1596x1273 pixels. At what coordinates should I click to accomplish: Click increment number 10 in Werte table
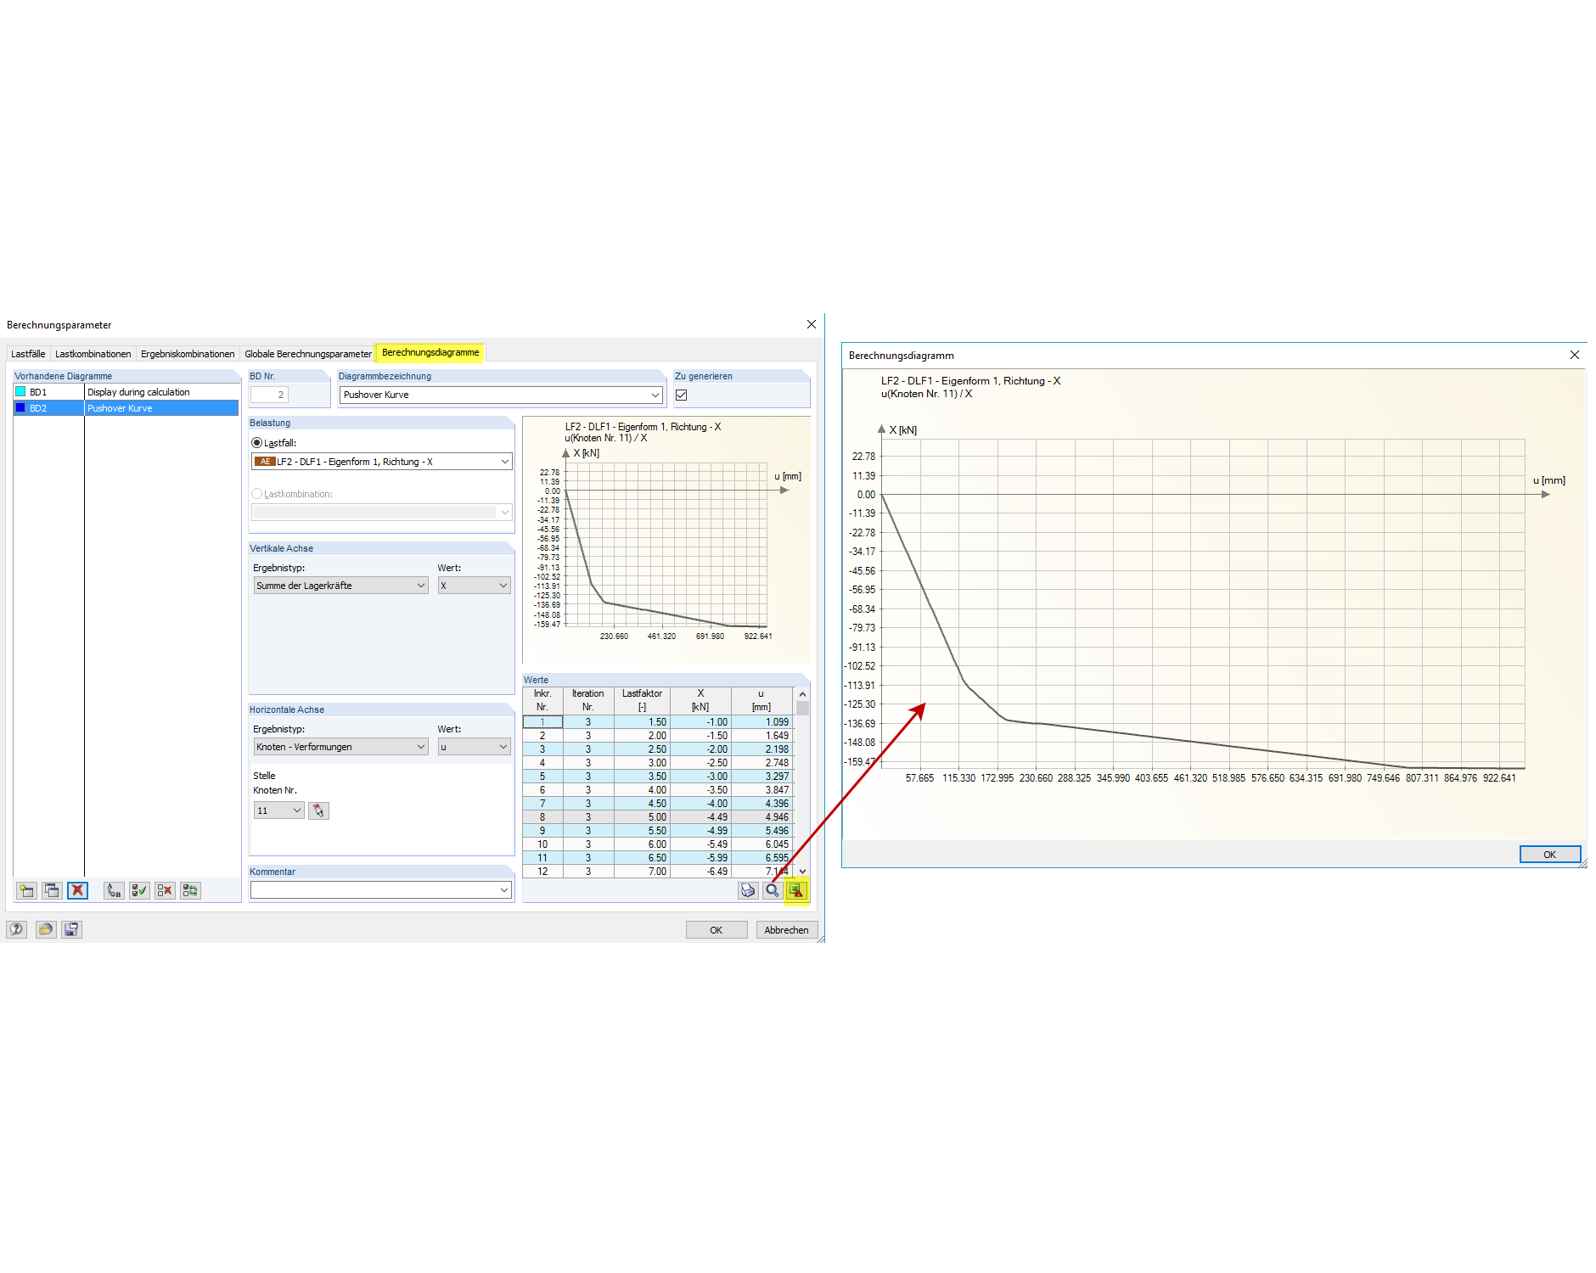[x=542, y=844]
